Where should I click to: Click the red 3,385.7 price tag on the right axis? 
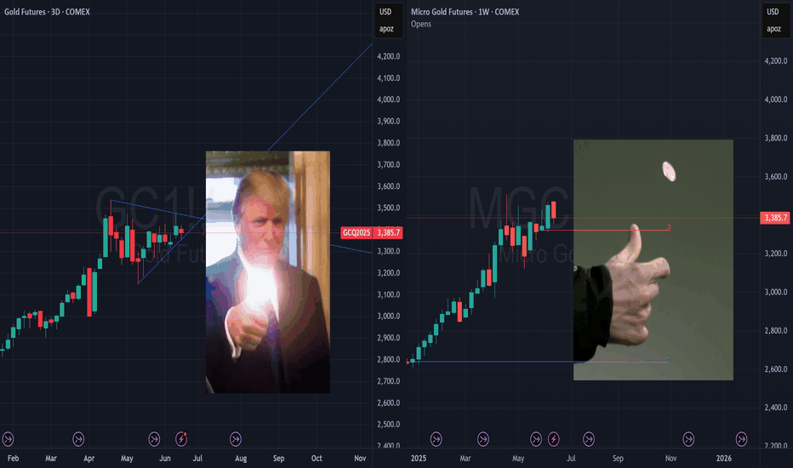click(x=775, y=218)
